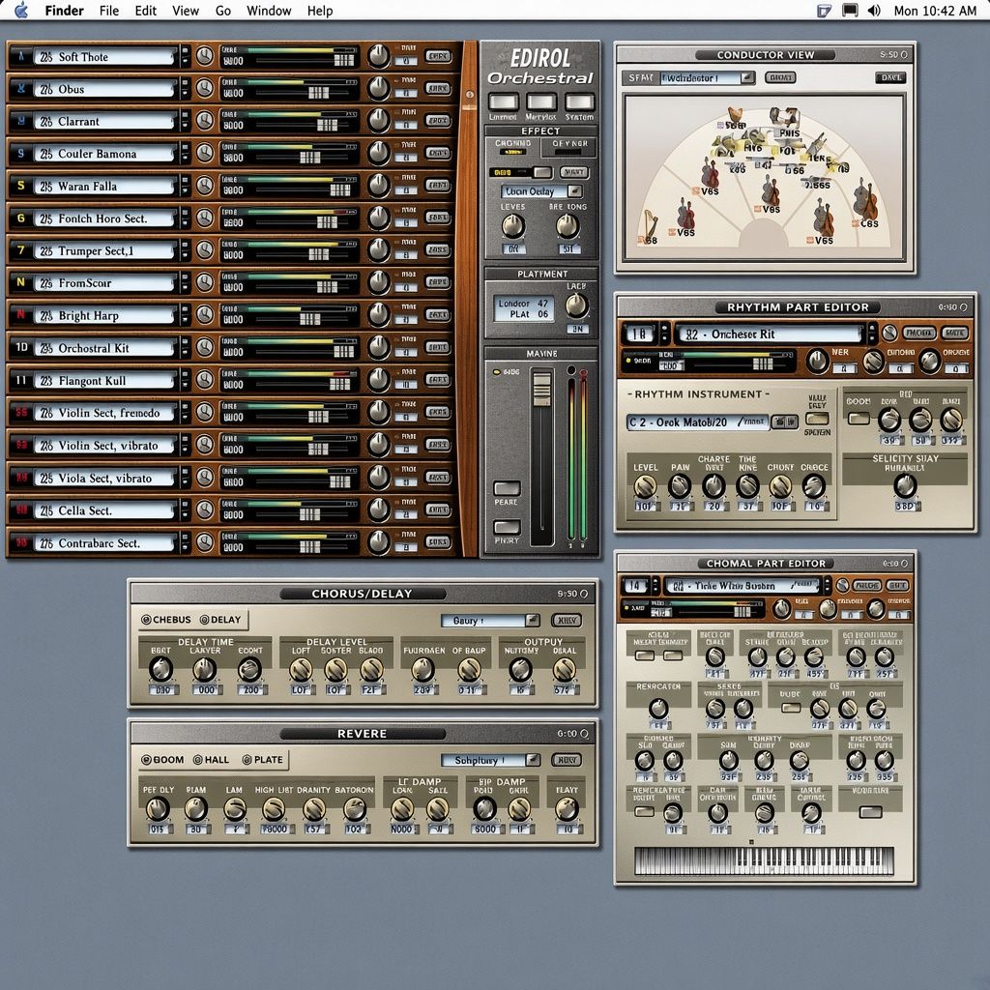Open the File menu
The width and height of the screenshot is (990, 990).
[x=109, y=11]
